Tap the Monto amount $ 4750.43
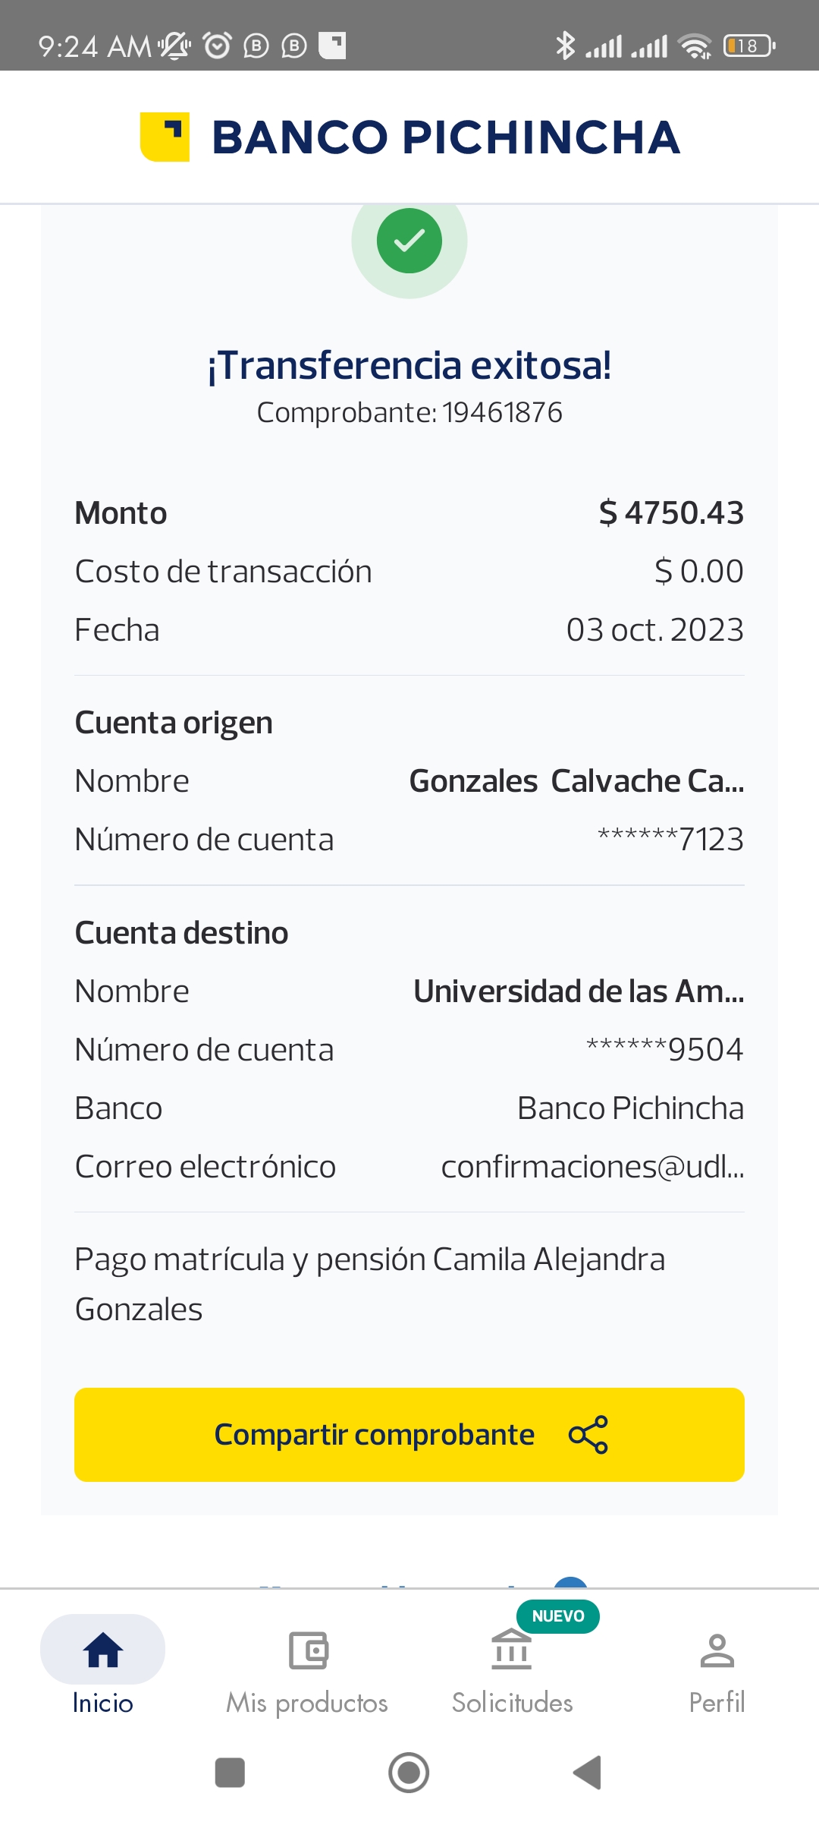819x1822 pixels. [671, 513]
